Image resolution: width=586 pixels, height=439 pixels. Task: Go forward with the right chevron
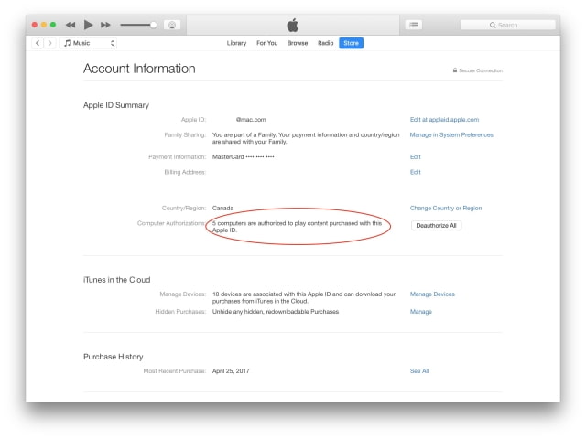click(49, 43)
